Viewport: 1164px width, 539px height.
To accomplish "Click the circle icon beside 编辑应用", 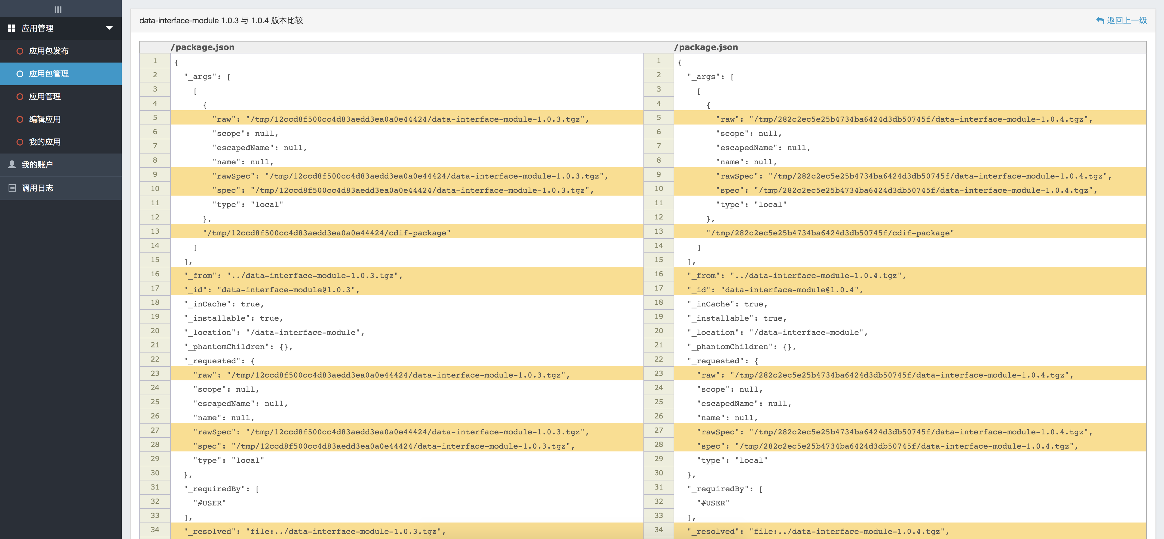I will click(x=20, y=119).
